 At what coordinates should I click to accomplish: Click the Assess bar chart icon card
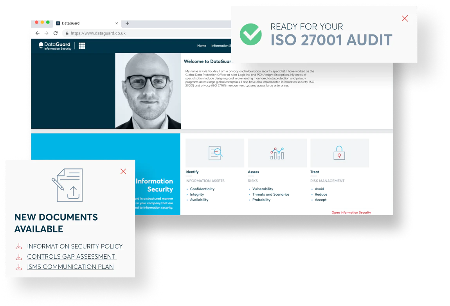point(277,153)
